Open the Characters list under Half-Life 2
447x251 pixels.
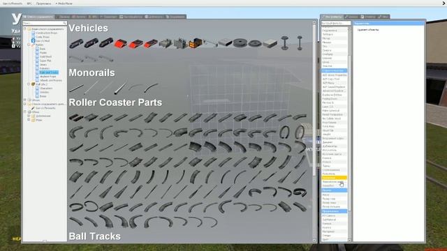pos(46,89)
